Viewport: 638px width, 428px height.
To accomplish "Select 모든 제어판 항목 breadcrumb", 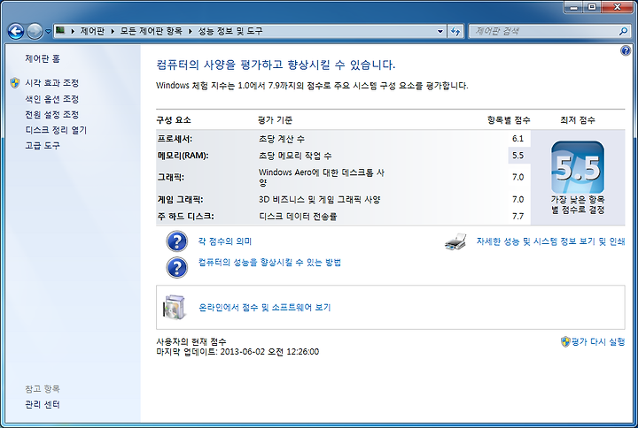I will (x=151, y=31).
